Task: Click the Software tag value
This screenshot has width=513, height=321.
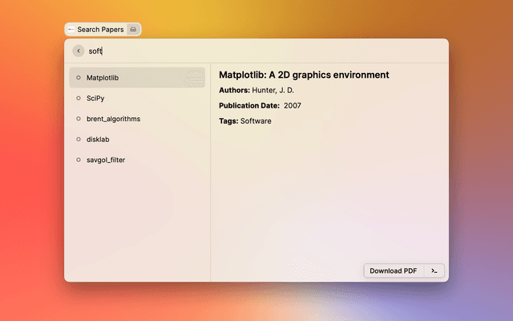Action: (x=256, y=121)
